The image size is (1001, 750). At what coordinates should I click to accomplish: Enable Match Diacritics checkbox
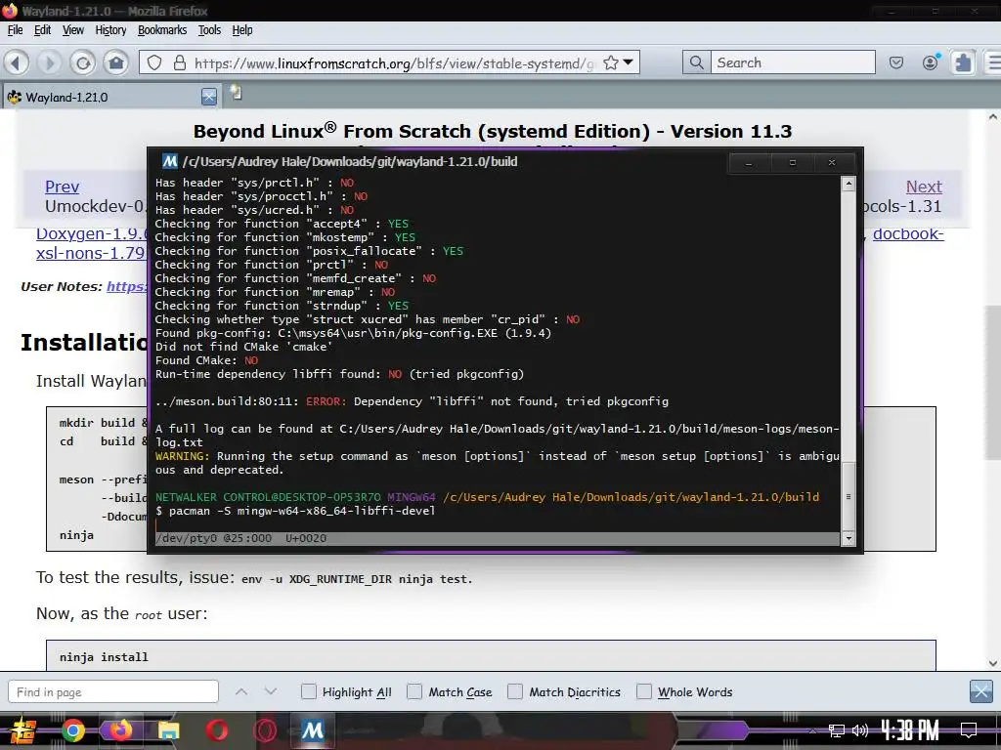tap(514, 691)
